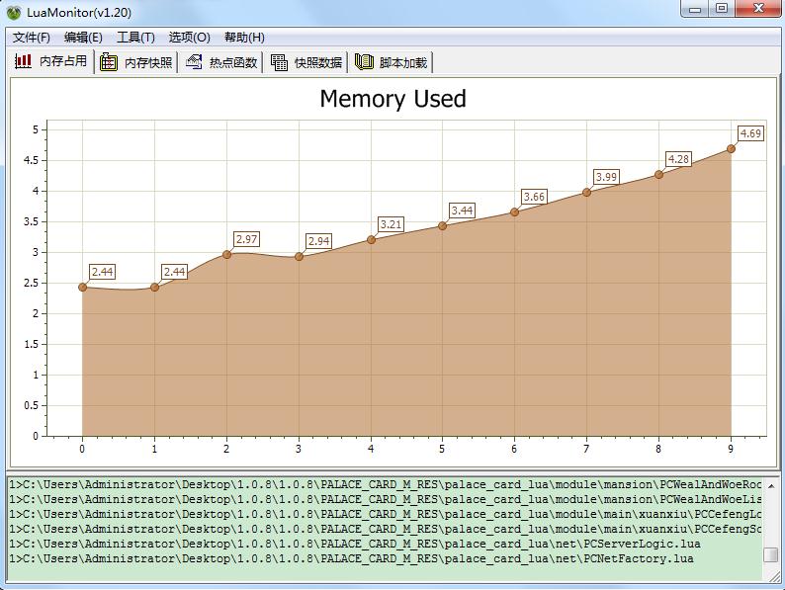Open the 工具(T) menu

coord(135,38)
